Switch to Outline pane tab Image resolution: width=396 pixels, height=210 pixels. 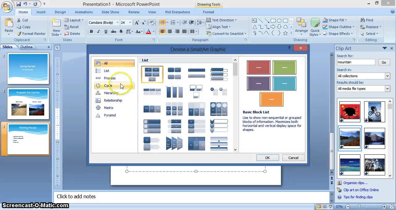[x=27, y=47]
